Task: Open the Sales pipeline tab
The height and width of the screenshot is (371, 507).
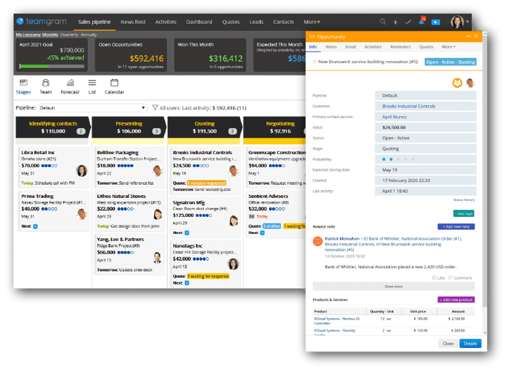Action: [95, 22]
